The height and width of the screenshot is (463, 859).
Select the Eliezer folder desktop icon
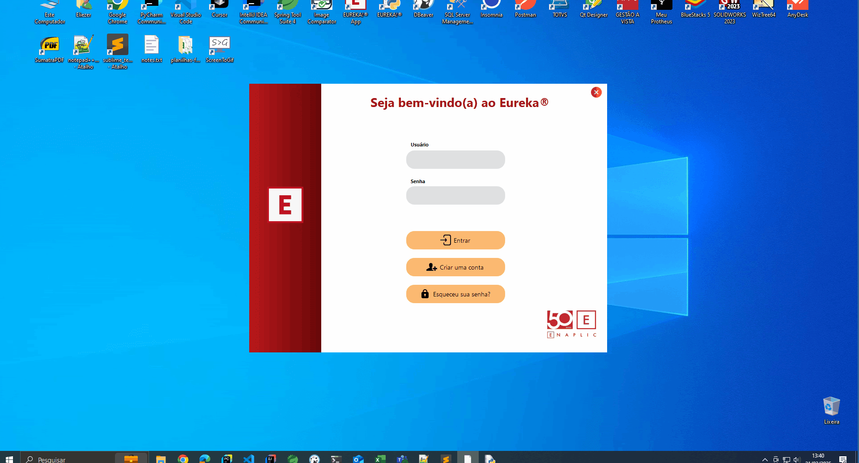[x=84, y=9]
